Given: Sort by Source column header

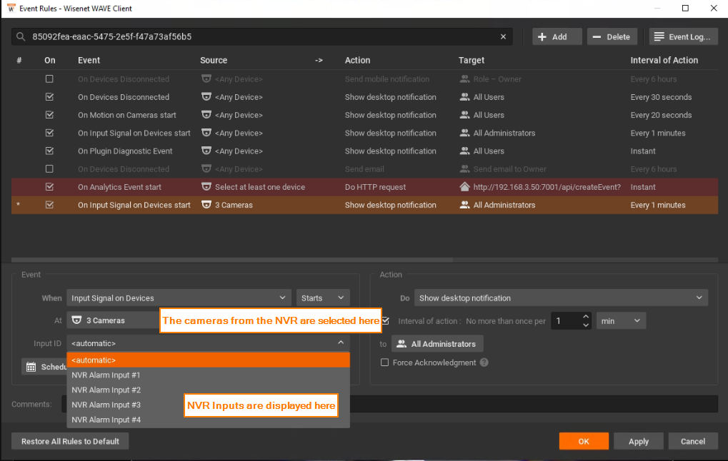Looking at the screenshot, I should [214, 60].
